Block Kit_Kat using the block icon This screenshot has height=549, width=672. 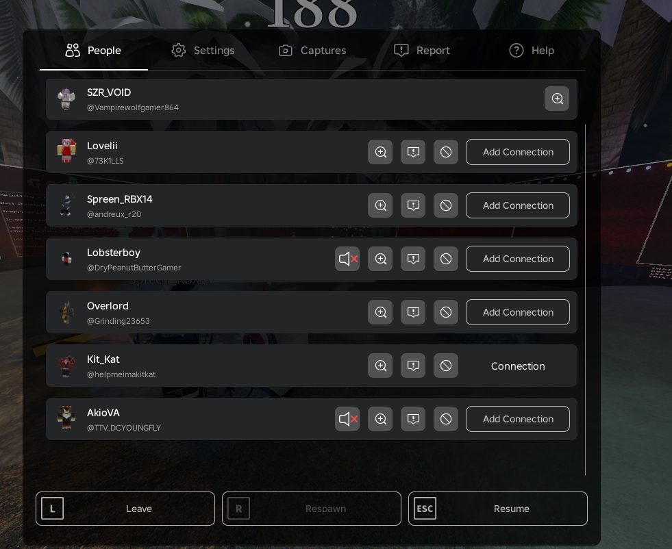446,366
